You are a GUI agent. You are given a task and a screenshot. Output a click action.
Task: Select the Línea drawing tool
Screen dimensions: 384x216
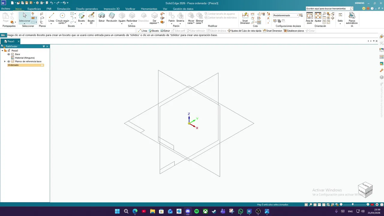51,16
